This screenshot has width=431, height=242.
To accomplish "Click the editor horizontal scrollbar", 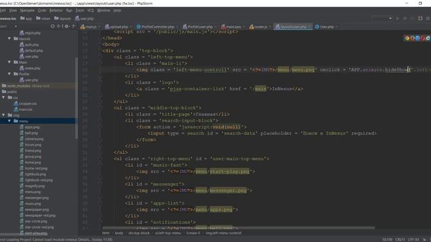I will pyautogui.click(x=238, y=228).
